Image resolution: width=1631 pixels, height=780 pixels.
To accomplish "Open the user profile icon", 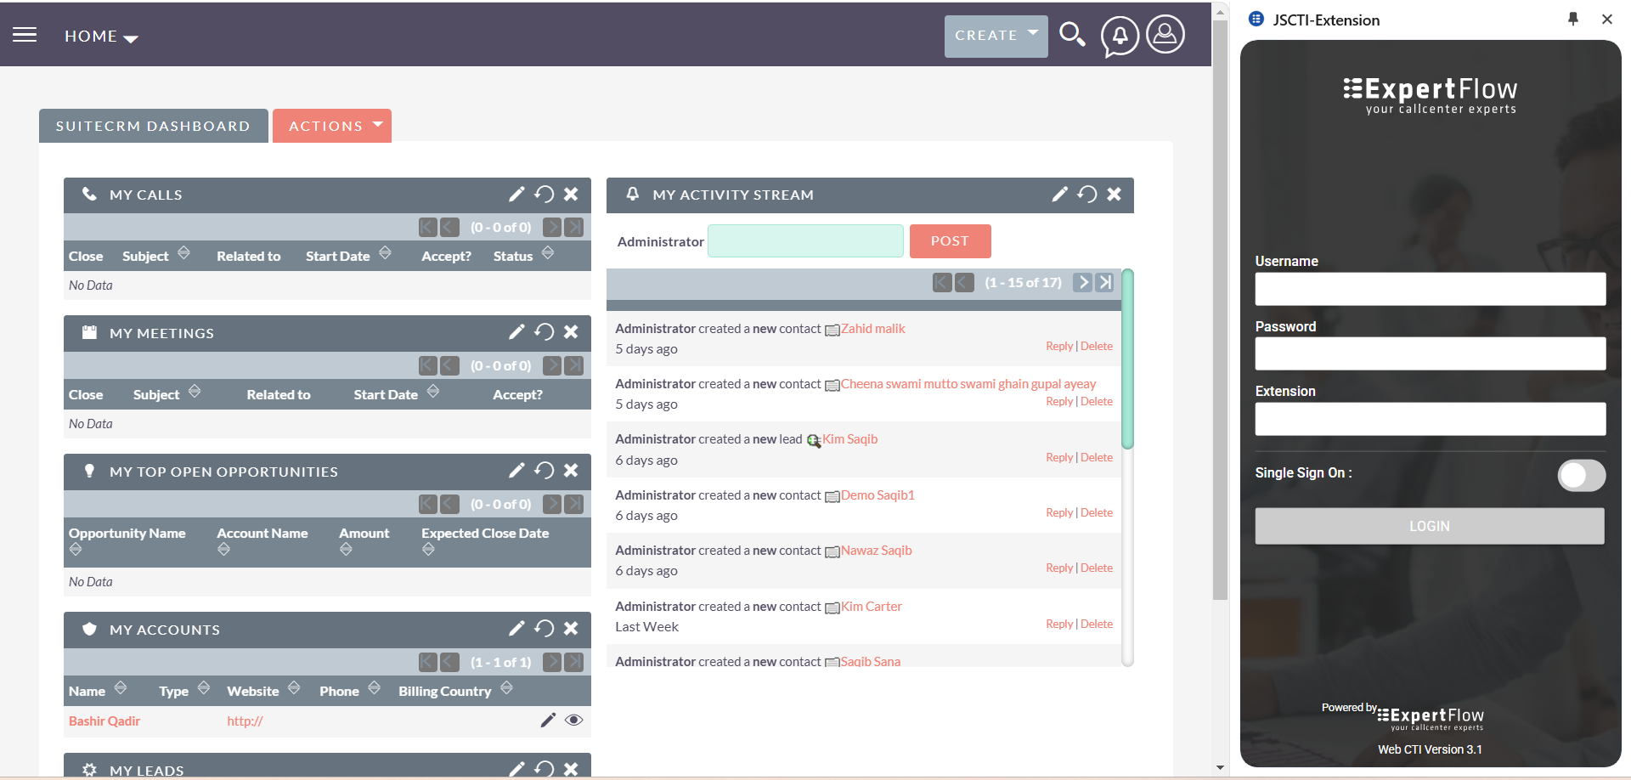I will [1165, 35].
